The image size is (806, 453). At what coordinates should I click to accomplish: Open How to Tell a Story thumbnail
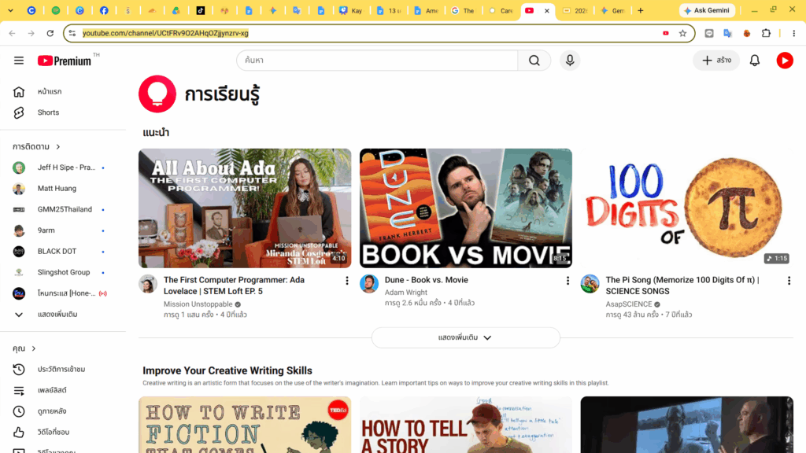point(466,425)
